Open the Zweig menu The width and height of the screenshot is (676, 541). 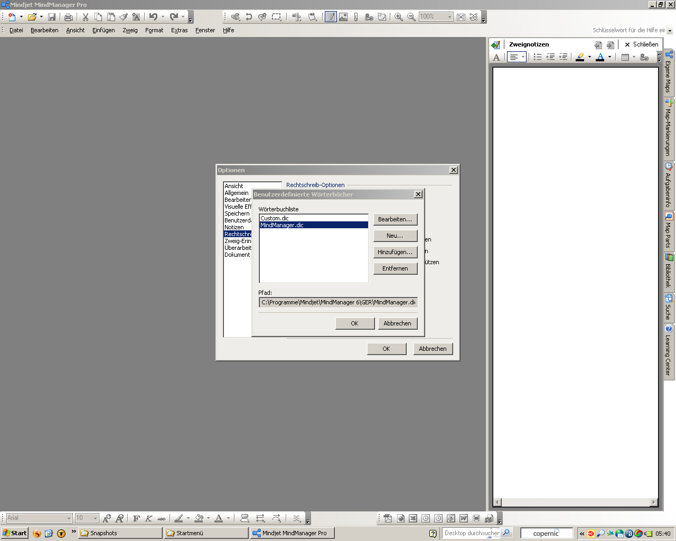(130, 30)
